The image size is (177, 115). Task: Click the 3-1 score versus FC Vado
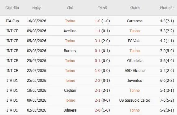pos(98,41)
